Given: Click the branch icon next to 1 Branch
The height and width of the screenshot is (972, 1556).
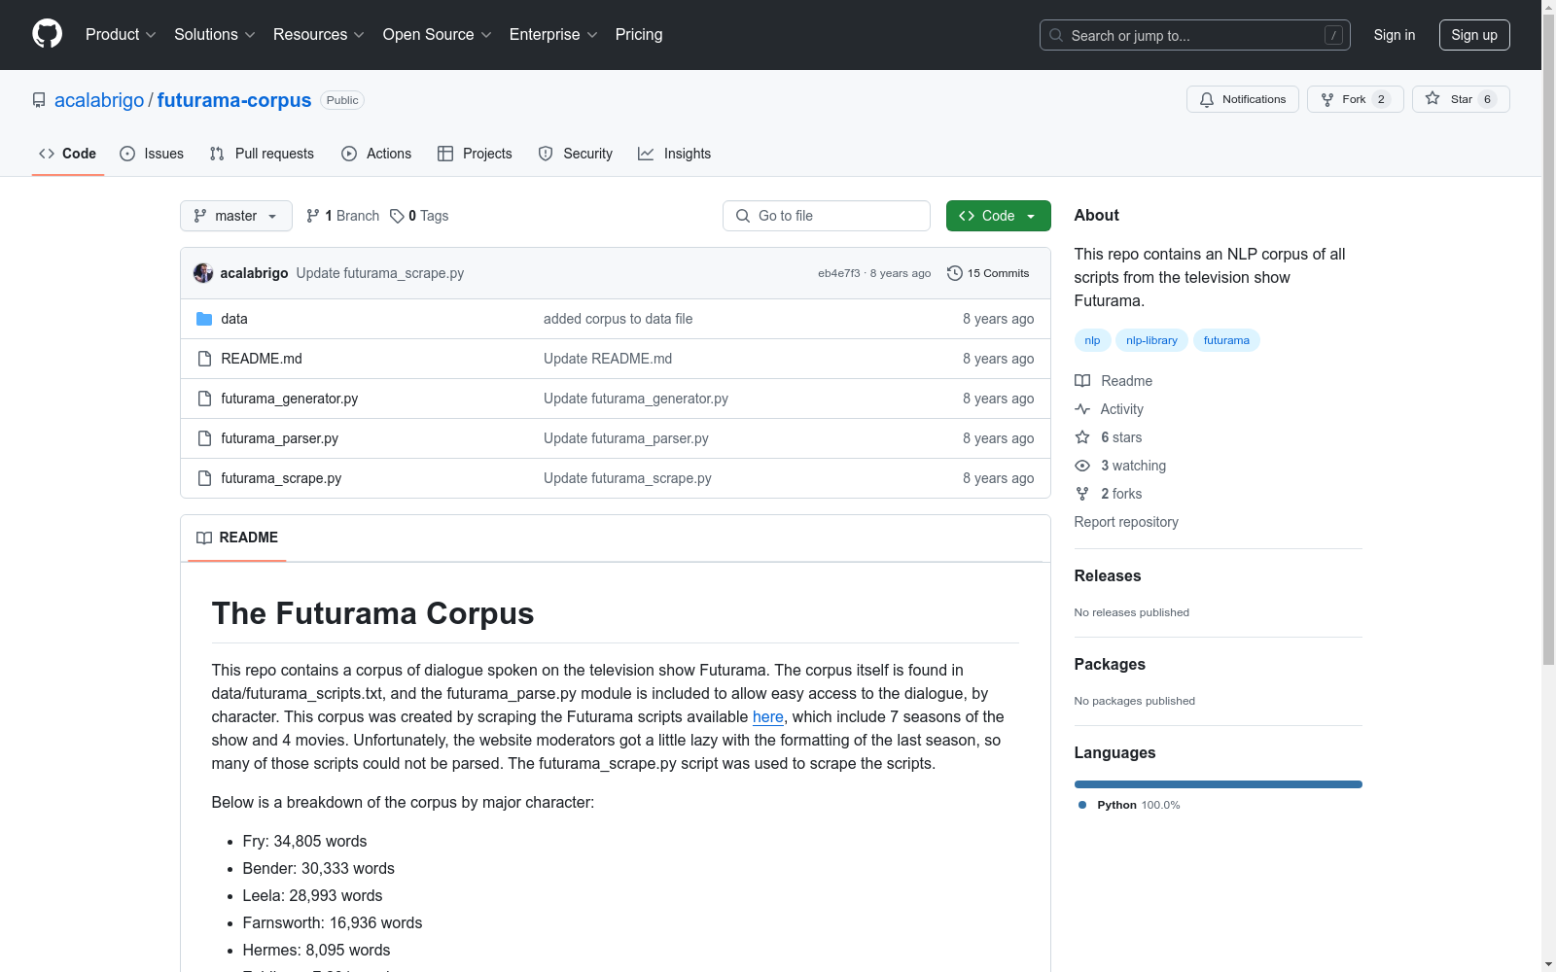Looking at the screenshot, I should pyautogui.click(x=313, y=216).
